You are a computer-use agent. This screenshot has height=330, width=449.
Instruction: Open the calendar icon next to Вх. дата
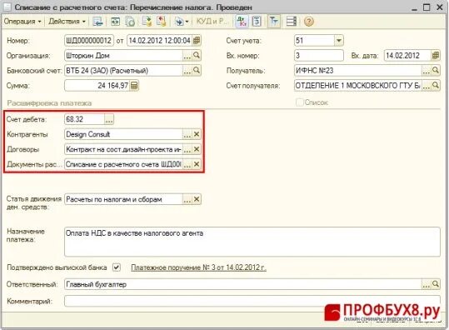436,55
